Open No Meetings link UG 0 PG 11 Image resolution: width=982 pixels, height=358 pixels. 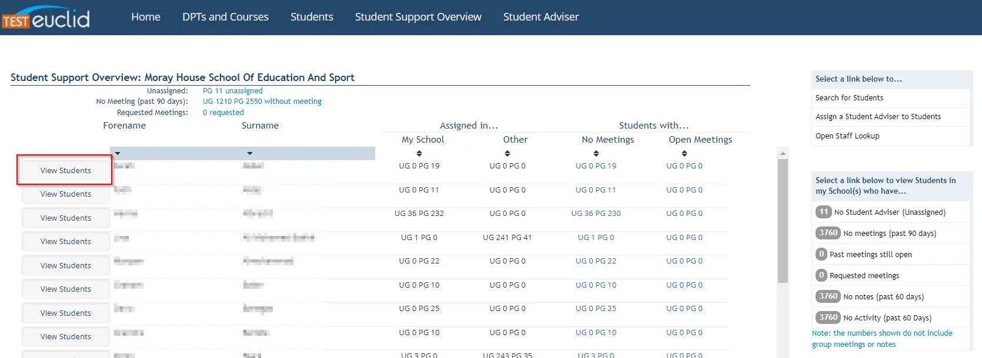596,190
